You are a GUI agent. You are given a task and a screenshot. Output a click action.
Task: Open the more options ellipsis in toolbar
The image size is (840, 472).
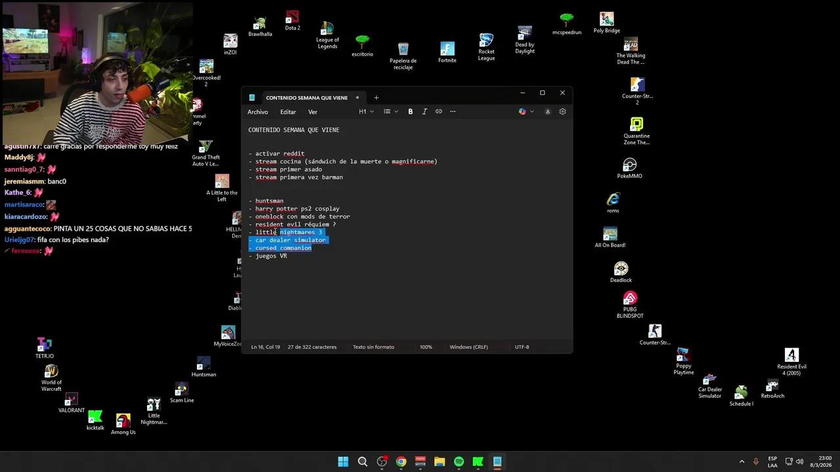(x=453, y=111)
